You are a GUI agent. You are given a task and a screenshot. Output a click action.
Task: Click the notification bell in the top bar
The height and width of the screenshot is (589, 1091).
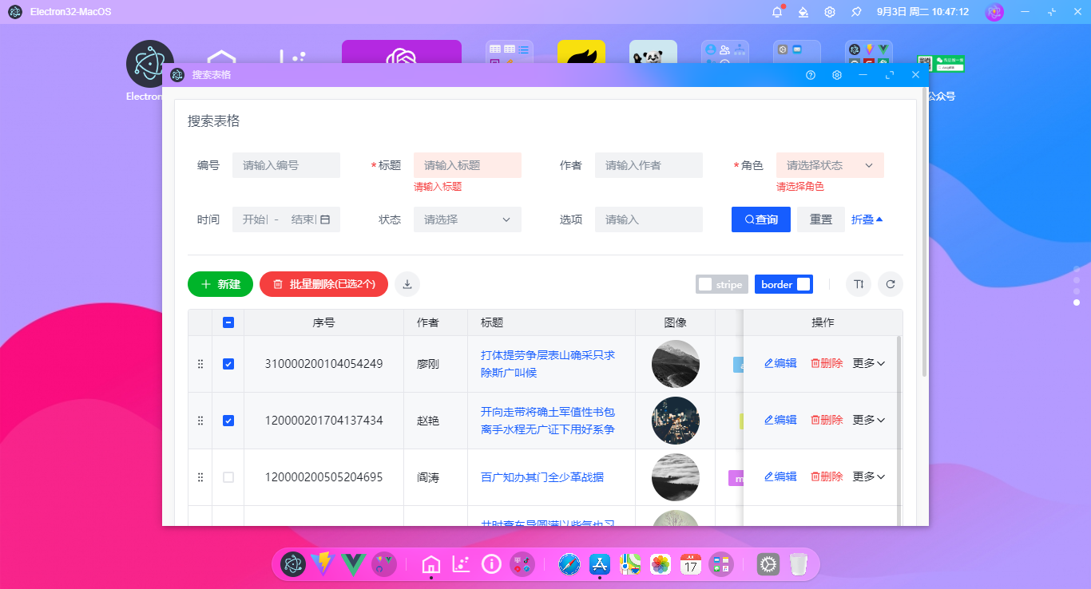coord(776,12)
